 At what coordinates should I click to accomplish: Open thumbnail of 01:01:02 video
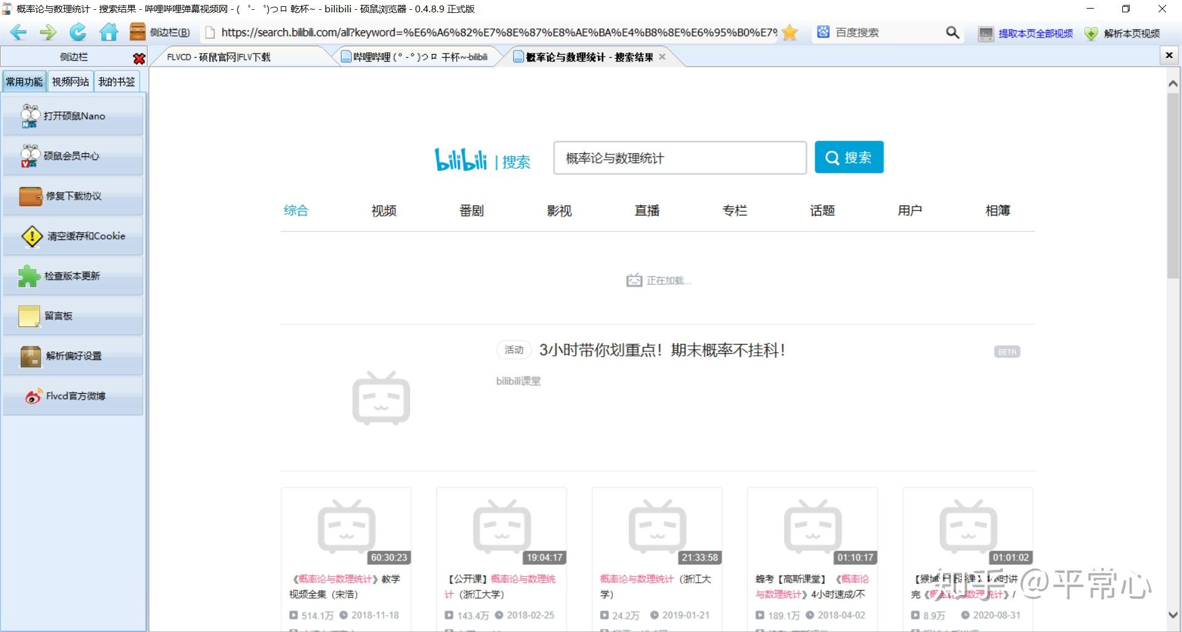coord(968,527)
